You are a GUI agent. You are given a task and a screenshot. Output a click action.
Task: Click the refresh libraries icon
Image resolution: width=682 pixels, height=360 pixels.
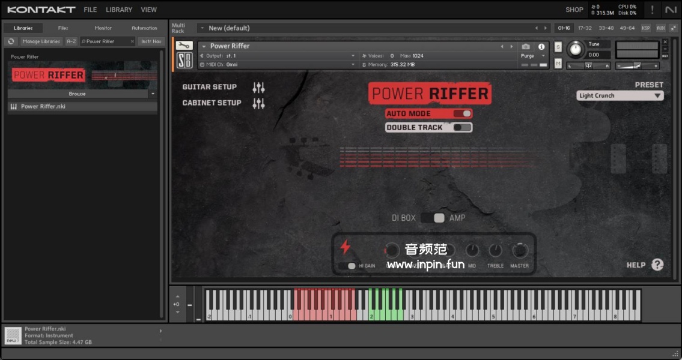tap(11, 41)
